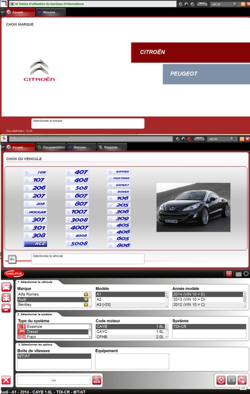
Task: Toggle favorite star for Alfa Romeo
Action: pos(86,294)
